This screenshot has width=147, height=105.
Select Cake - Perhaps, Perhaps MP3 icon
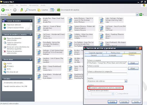pos(101,20)
